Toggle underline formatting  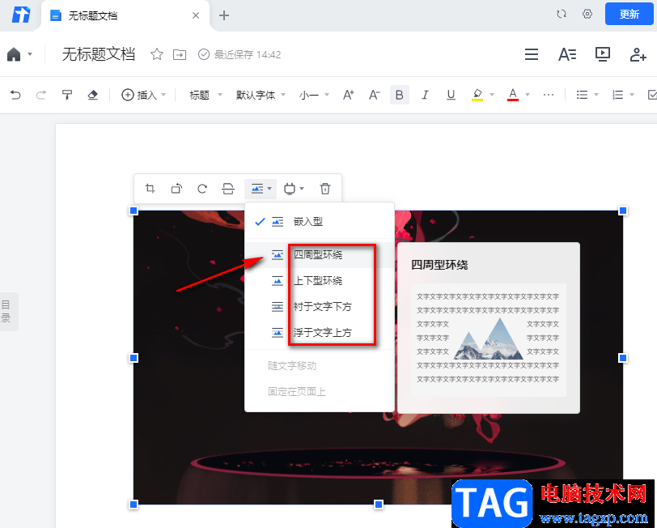(451, 96)
